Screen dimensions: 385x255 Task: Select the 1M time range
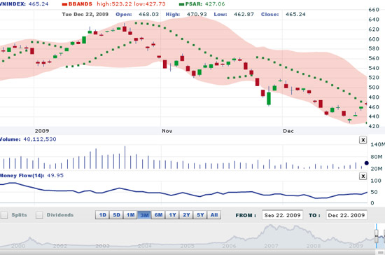tap(130, 215)
